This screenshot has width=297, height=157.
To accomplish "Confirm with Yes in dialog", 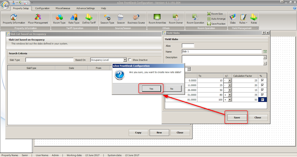I will coord(151,89).
